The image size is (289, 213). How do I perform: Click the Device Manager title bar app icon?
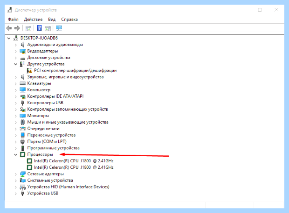click(10, 10)
